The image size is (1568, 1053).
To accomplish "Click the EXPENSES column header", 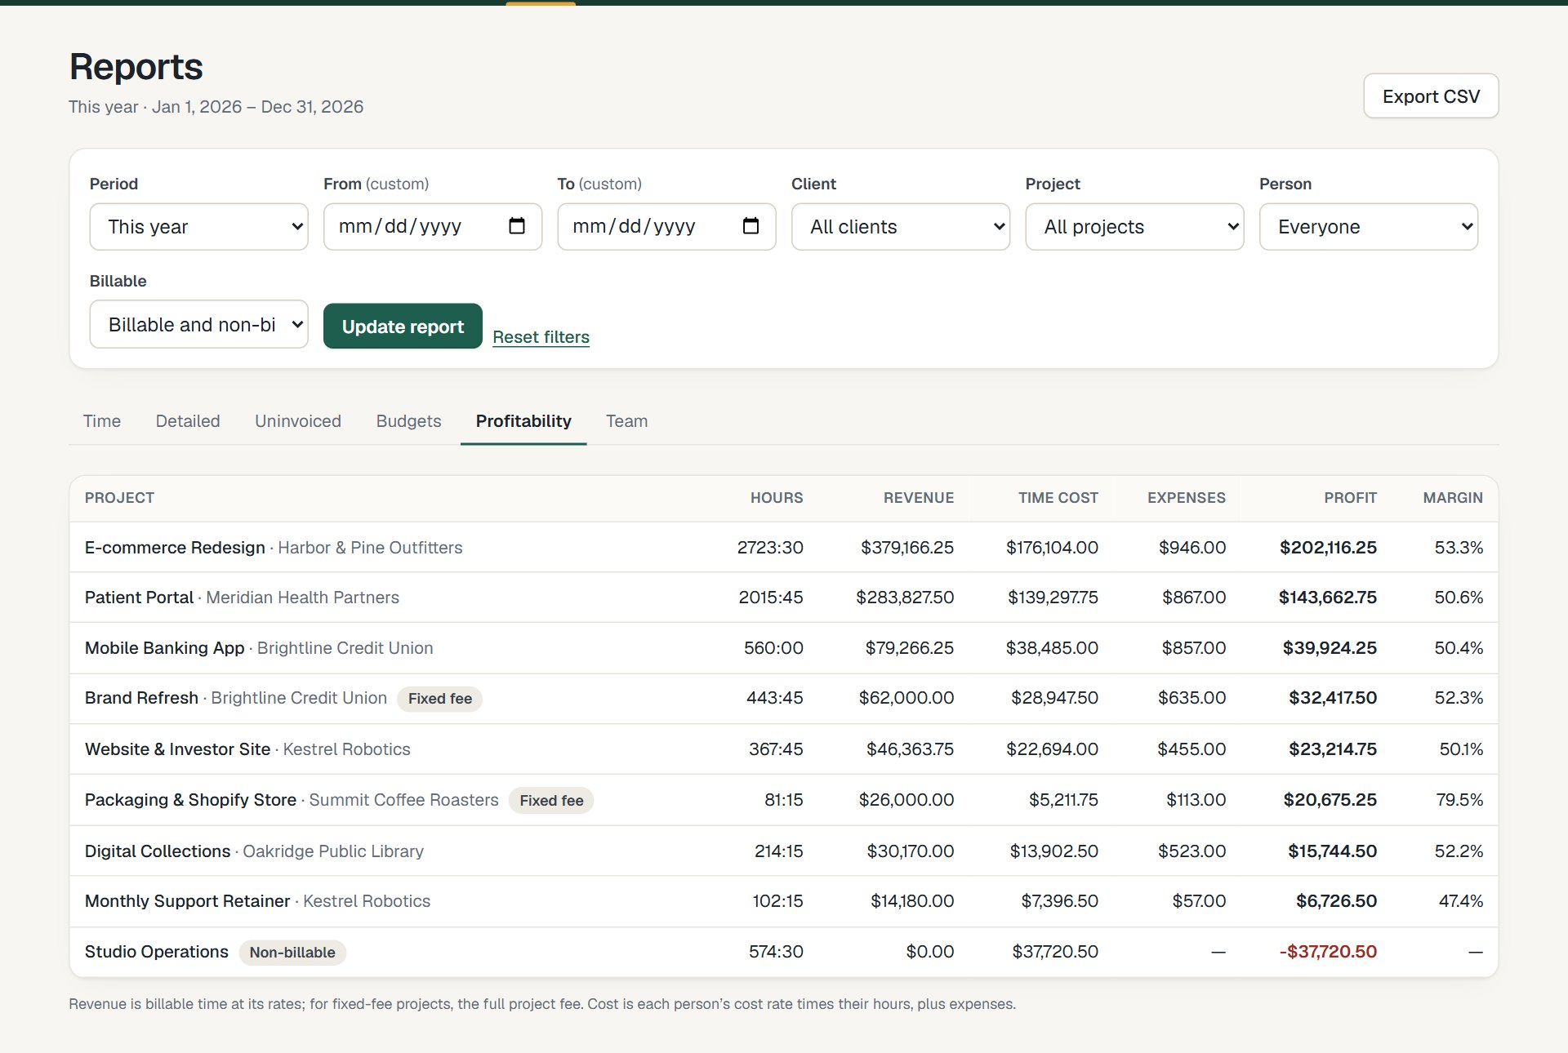I will [1186, 498].
